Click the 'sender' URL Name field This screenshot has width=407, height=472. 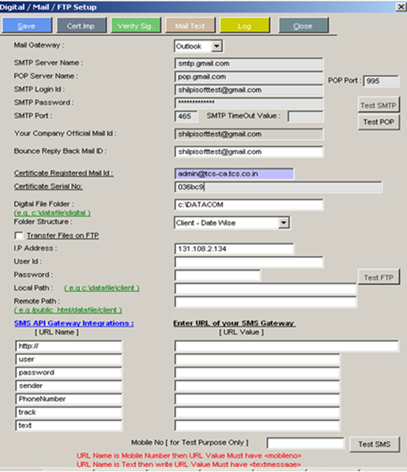pos(69,386)
